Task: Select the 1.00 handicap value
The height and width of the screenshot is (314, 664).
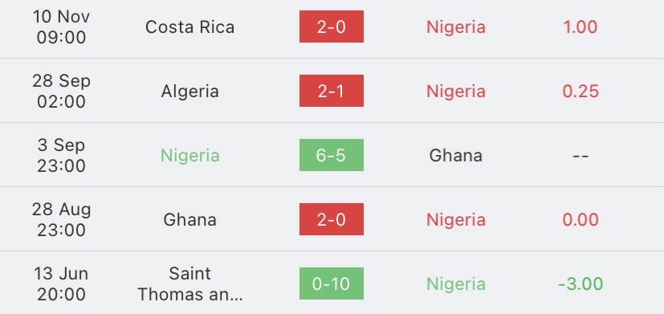Action: 580,27
